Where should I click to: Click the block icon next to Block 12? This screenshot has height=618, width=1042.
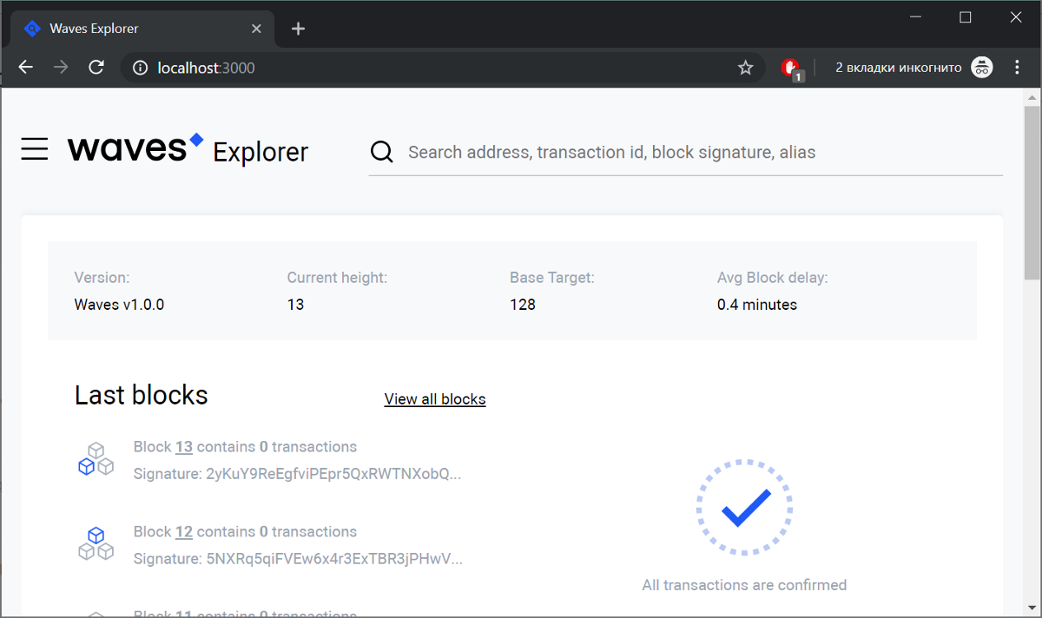[96, 542]
